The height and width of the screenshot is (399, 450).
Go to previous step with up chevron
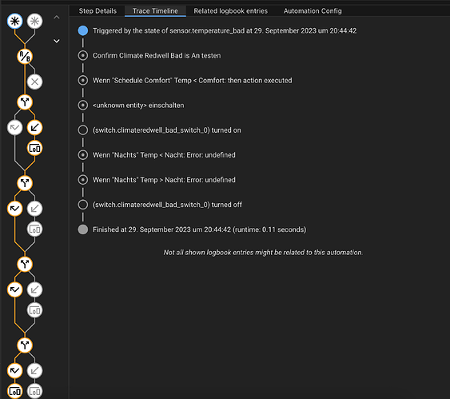pyautogui.click(x=57, y=18)
